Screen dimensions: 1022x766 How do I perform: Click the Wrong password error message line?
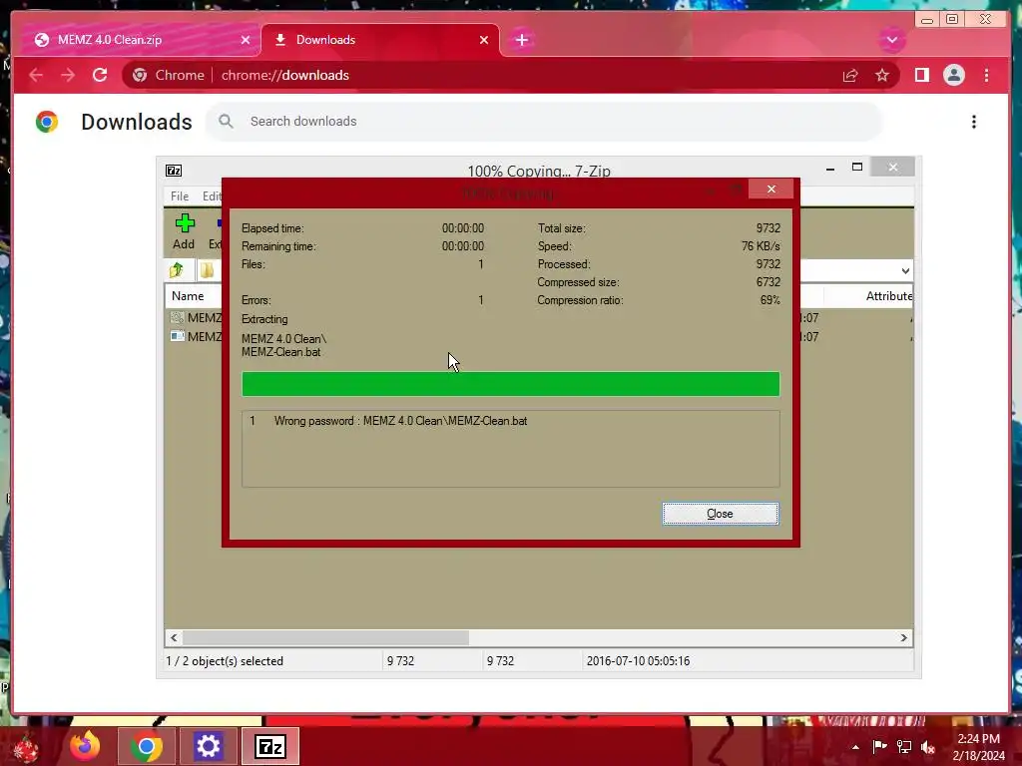(x=400, y=421)
